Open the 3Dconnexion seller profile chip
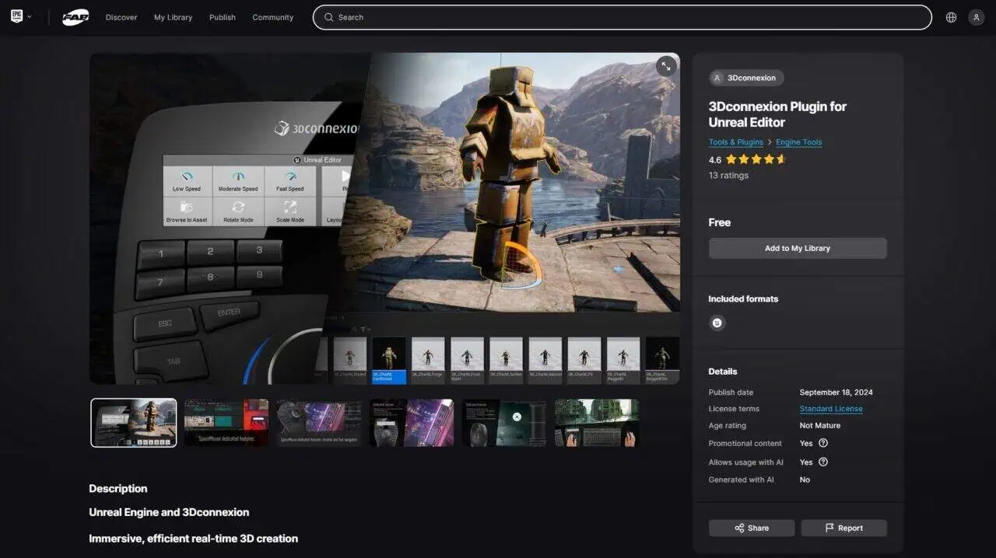Image resolution: width=996 pixels, height=558 pixels. 746,78
